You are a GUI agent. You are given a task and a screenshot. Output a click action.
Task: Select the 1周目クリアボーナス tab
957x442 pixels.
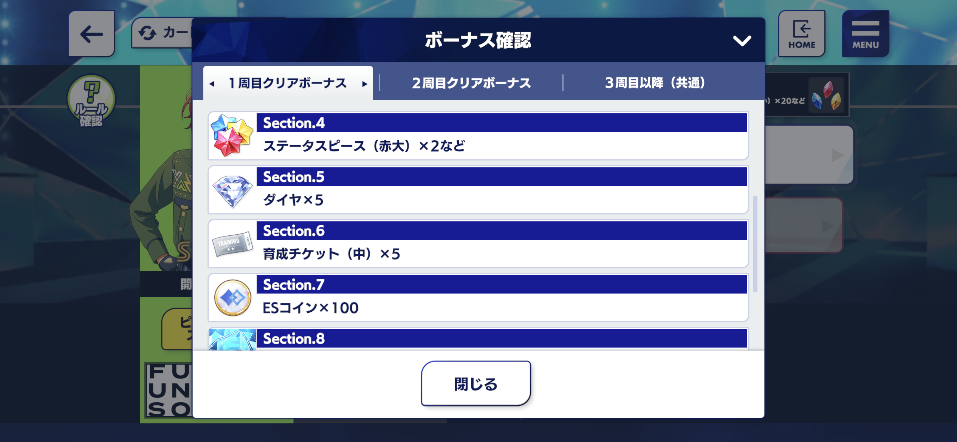[288, 83]
